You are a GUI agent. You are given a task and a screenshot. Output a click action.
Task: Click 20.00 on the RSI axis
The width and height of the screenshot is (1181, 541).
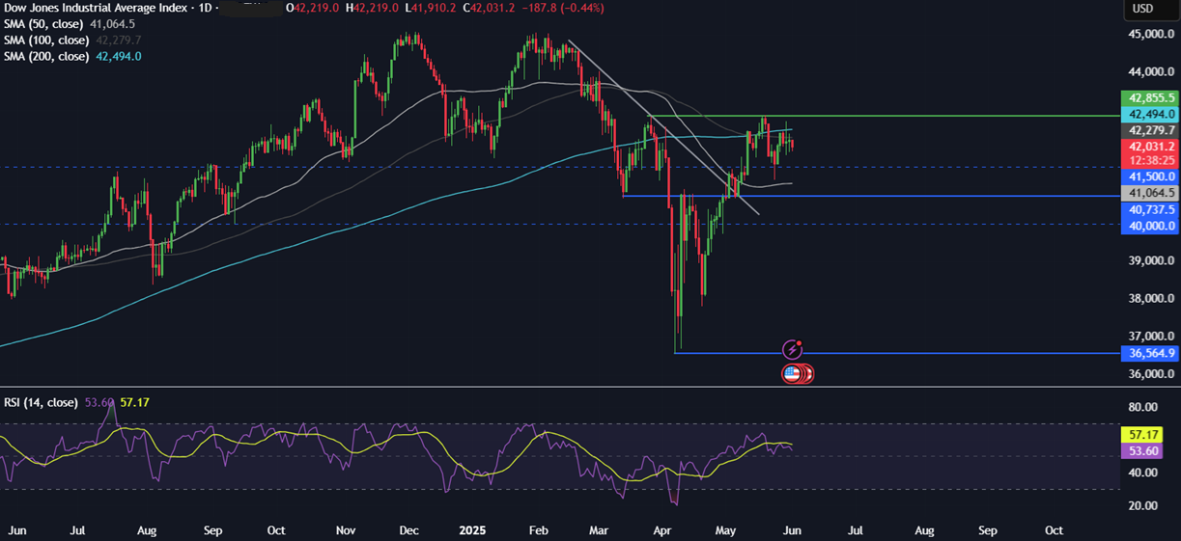tap(1142, 505)
